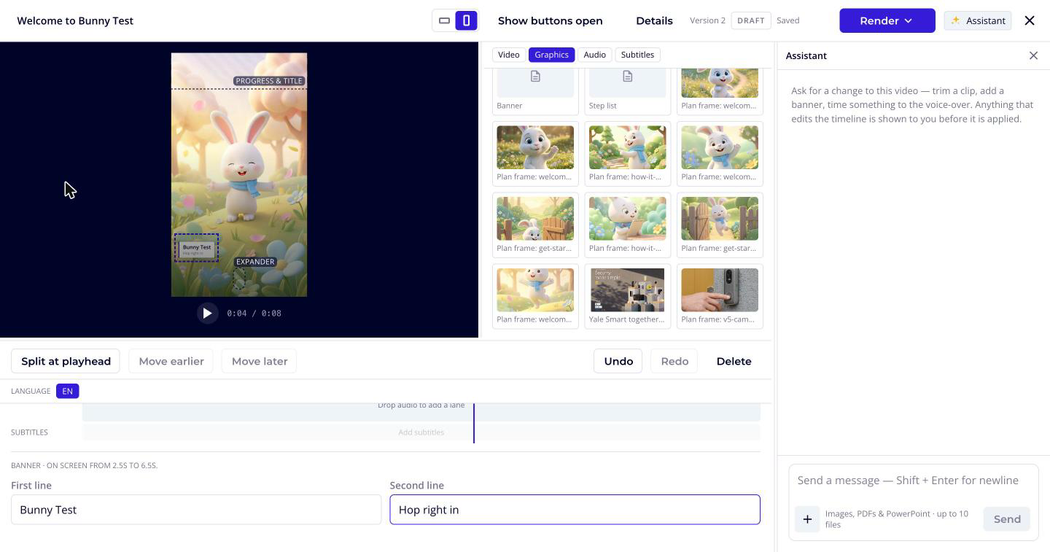This screenshot has height=552, width=1050.
Task: Click Move earlier button
Action: click(171, 361)
